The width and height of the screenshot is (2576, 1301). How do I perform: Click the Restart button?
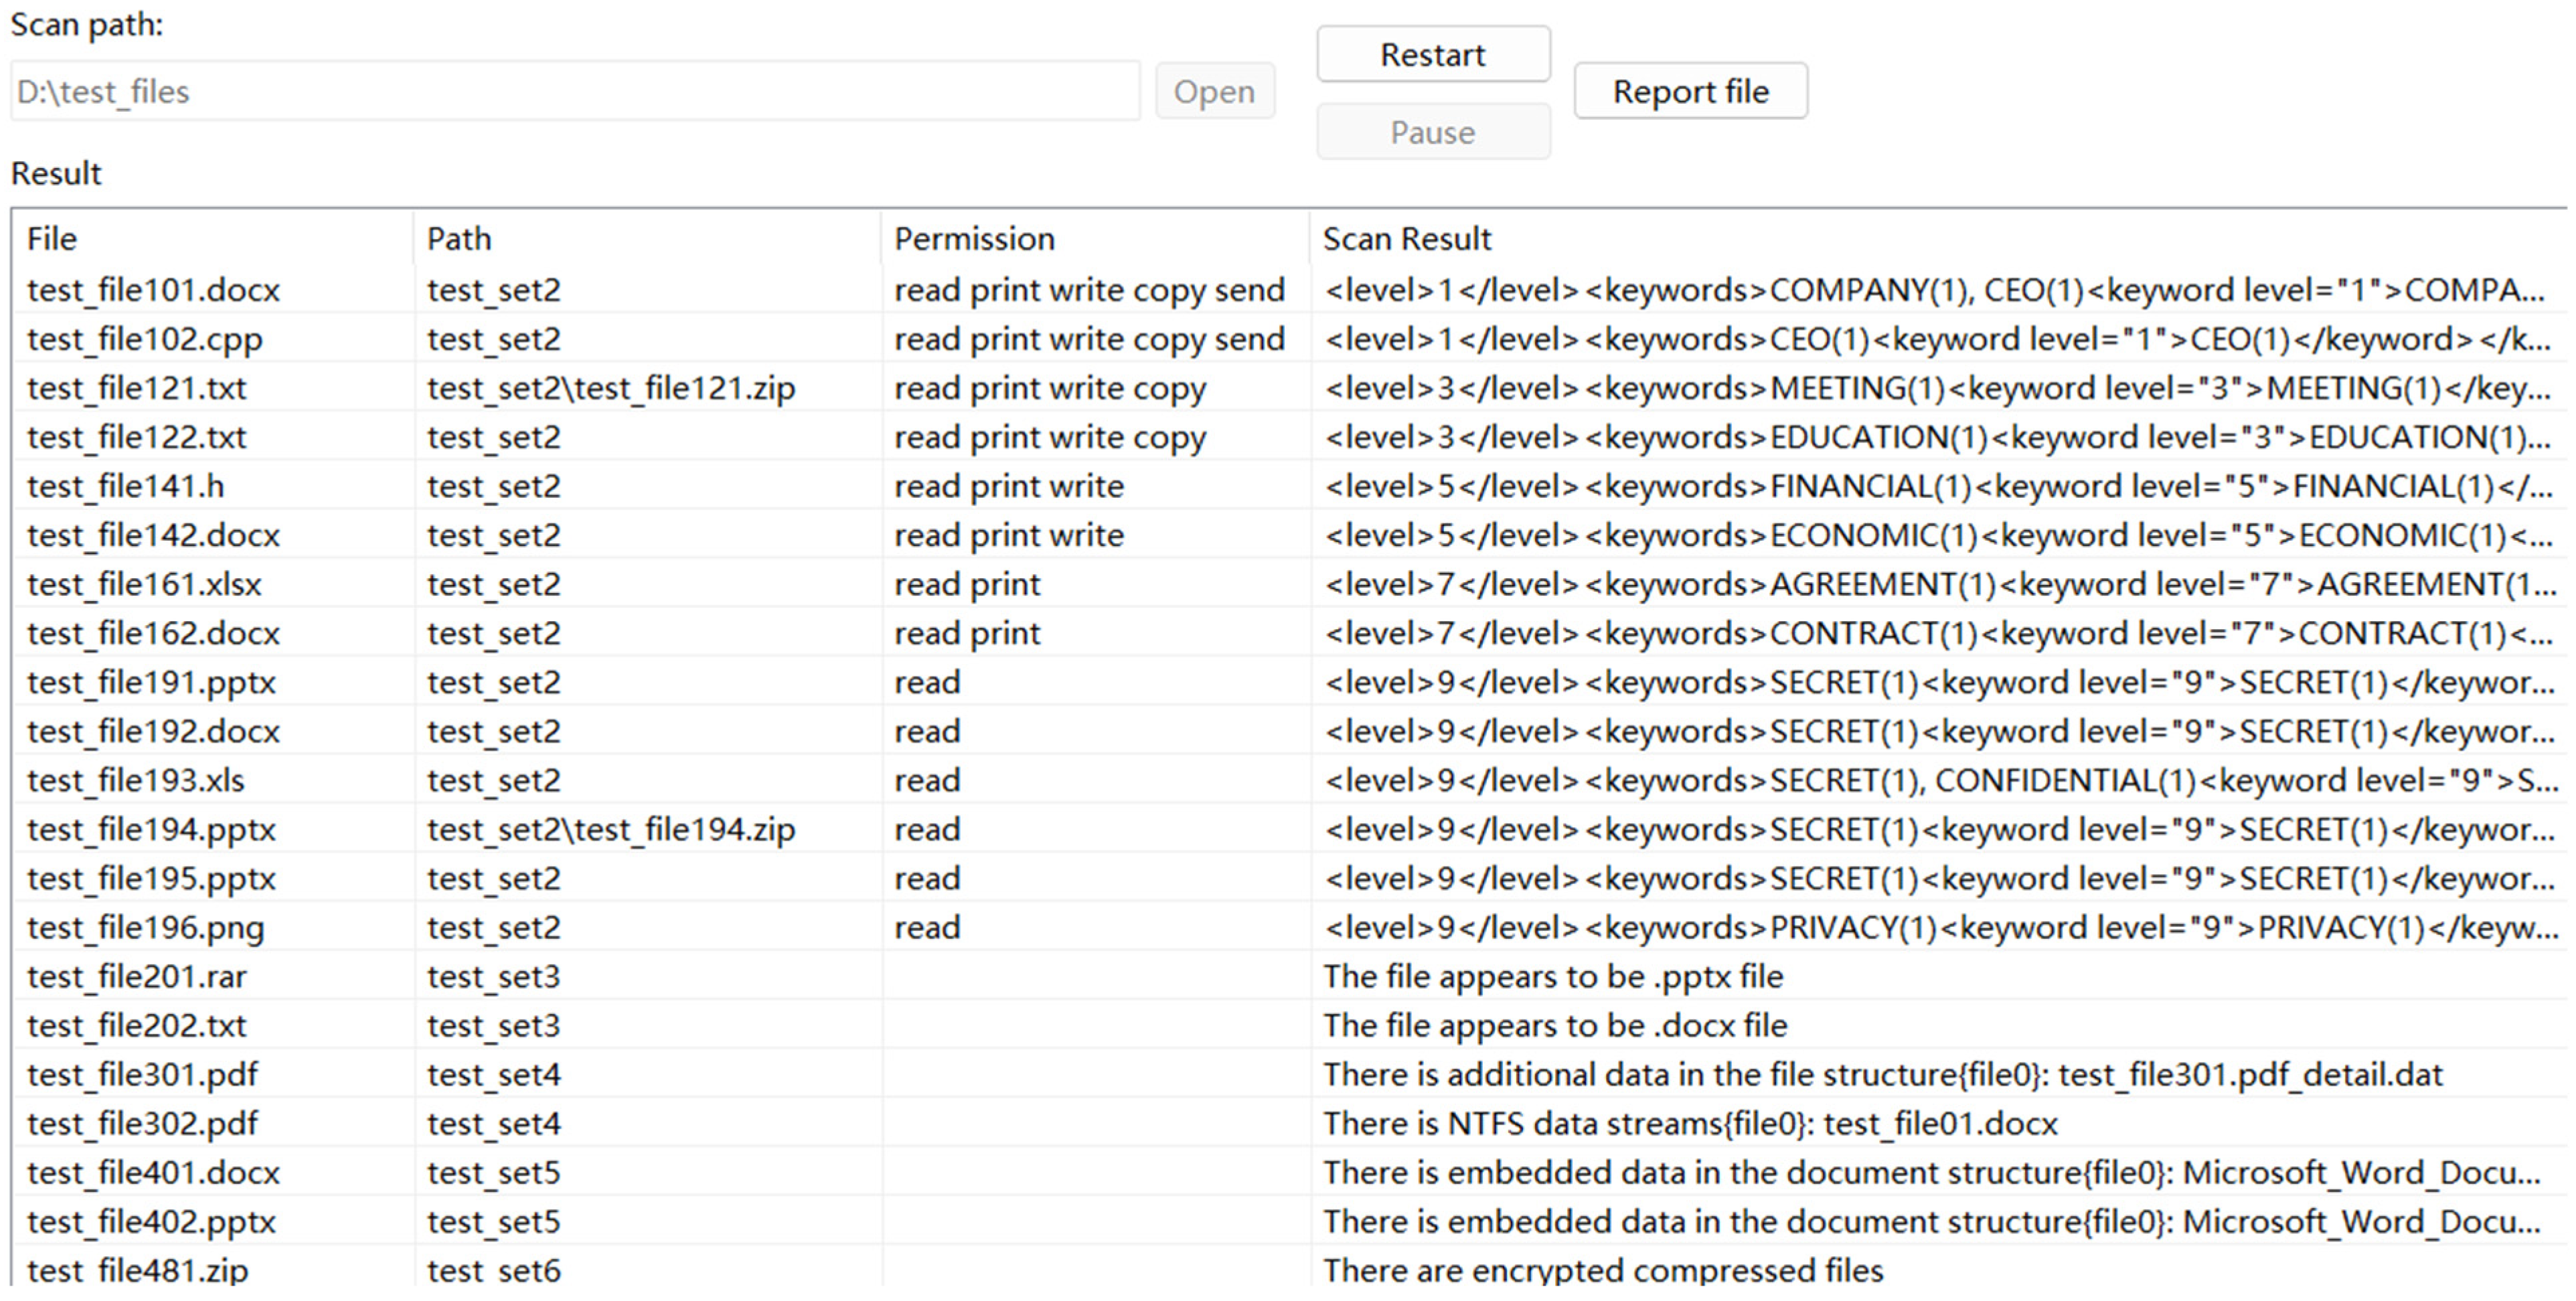pos(1432,54)
